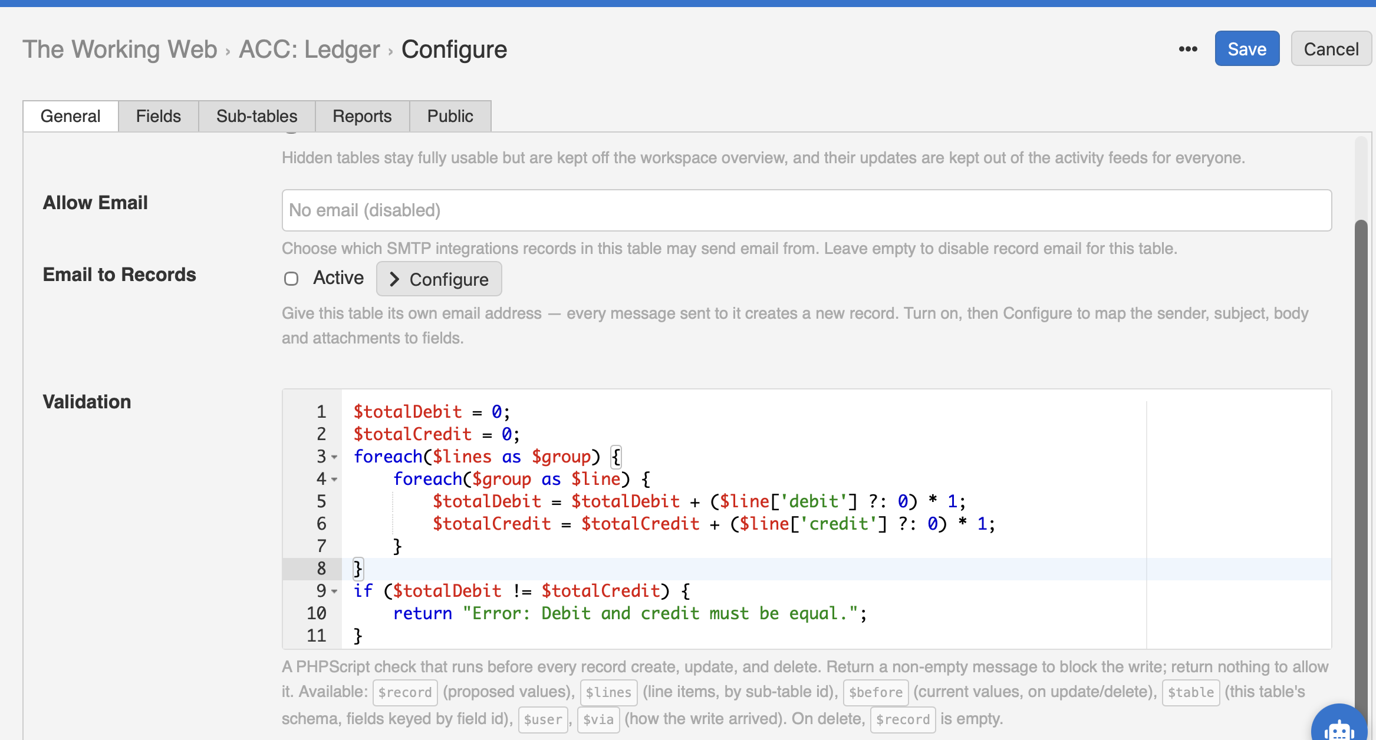Click the if $totalDebit != $totalCredit line
Screen dimensions: 1376x740
522,591
